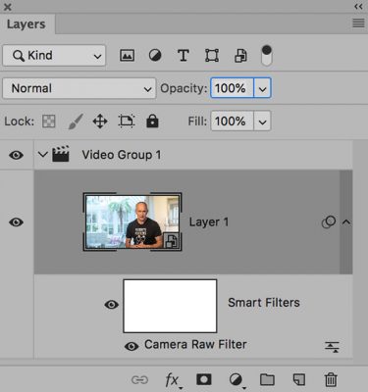Click the Layers panel scrollbar

360,250
